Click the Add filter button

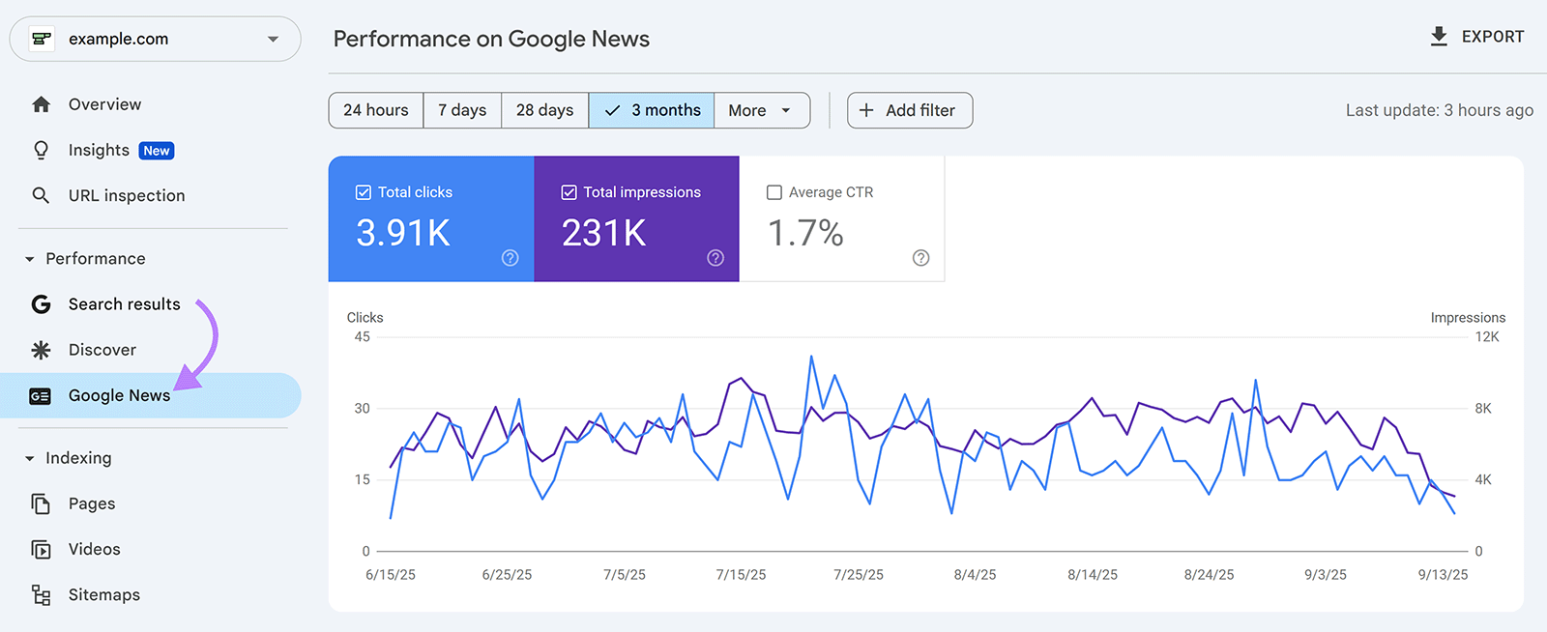pyautogui.click(x=909, y=110)
